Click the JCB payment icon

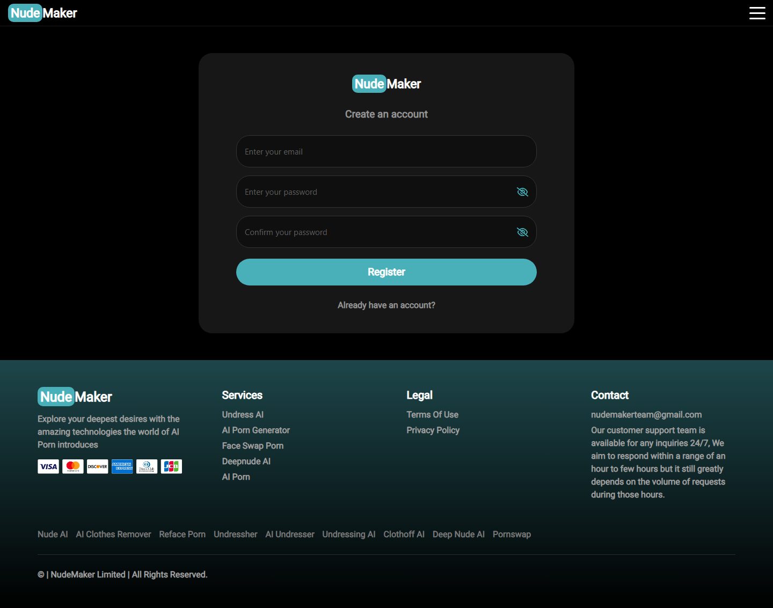pyautogui.click(x=171, y=466)
